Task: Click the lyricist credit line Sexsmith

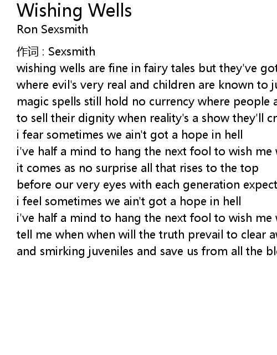Action: point(56,52)
